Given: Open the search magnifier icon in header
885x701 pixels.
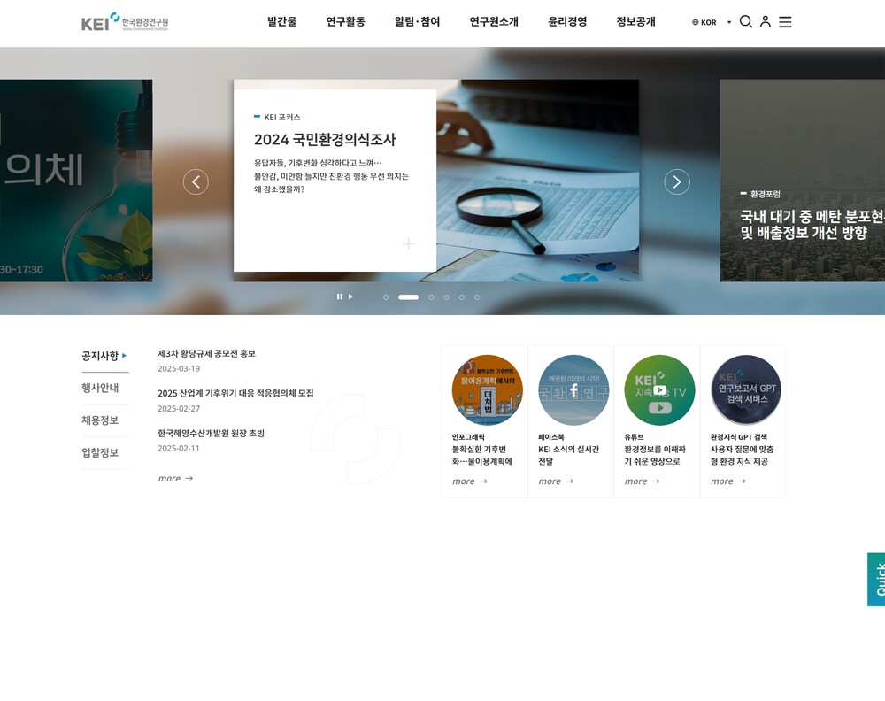Looking at the screenshot, I should coord(745,22).
